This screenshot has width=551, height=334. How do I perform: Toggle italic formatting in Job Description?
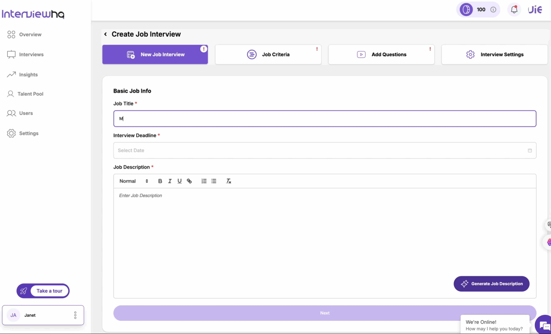coord(170,181)
